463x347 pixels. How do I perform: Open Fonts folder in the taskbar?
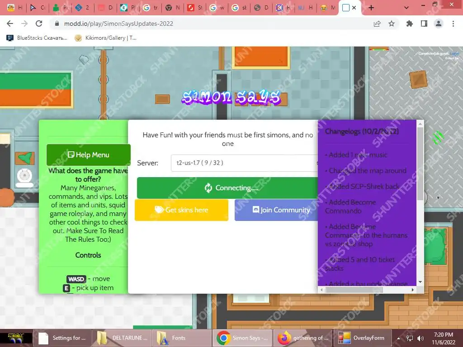point(182,338)
